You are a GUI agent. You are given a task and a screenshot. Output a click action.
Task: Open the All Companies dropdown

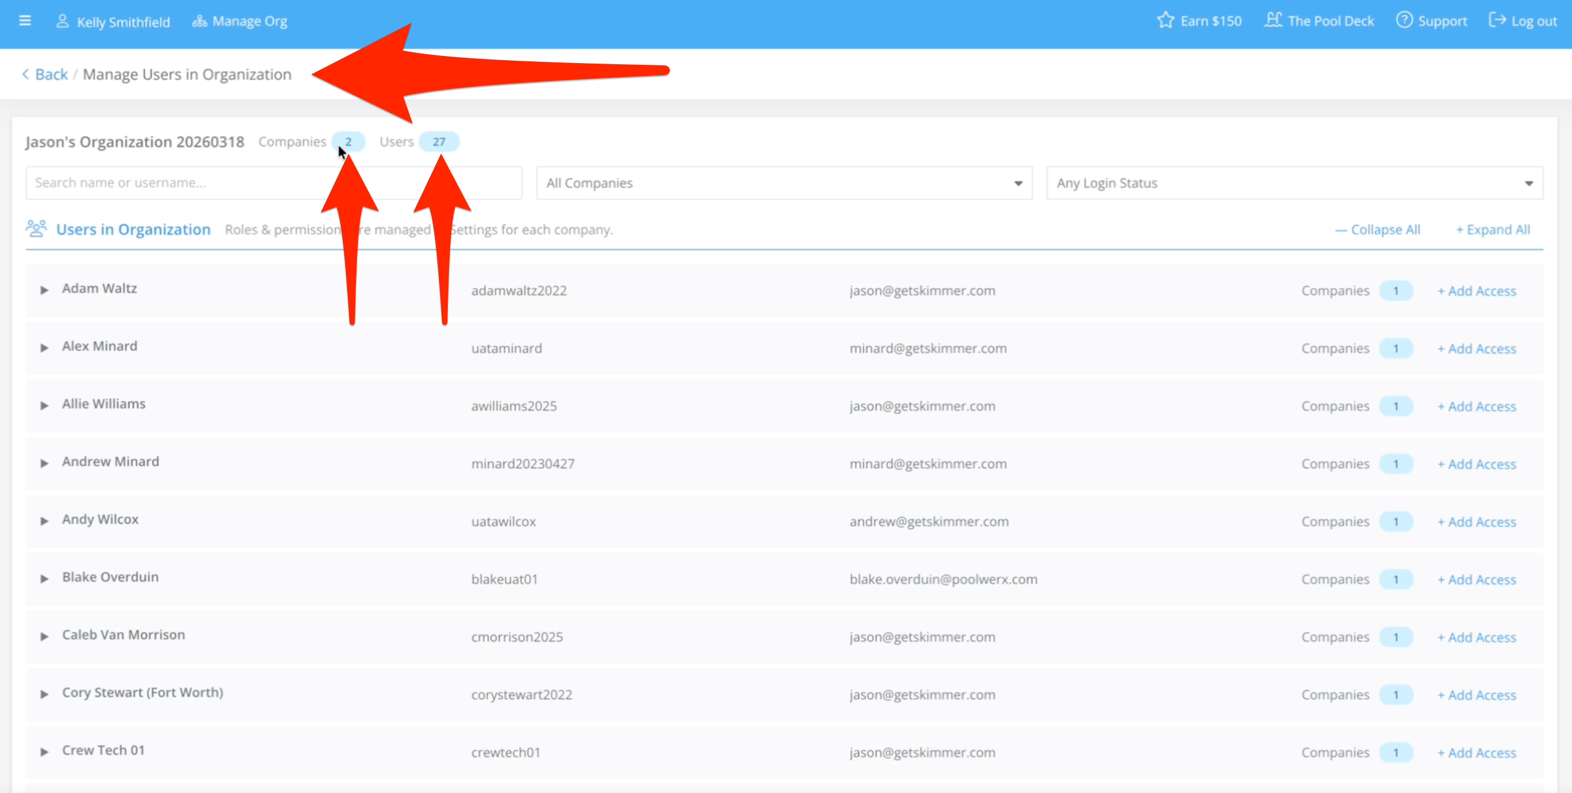[x=784, y=183]
